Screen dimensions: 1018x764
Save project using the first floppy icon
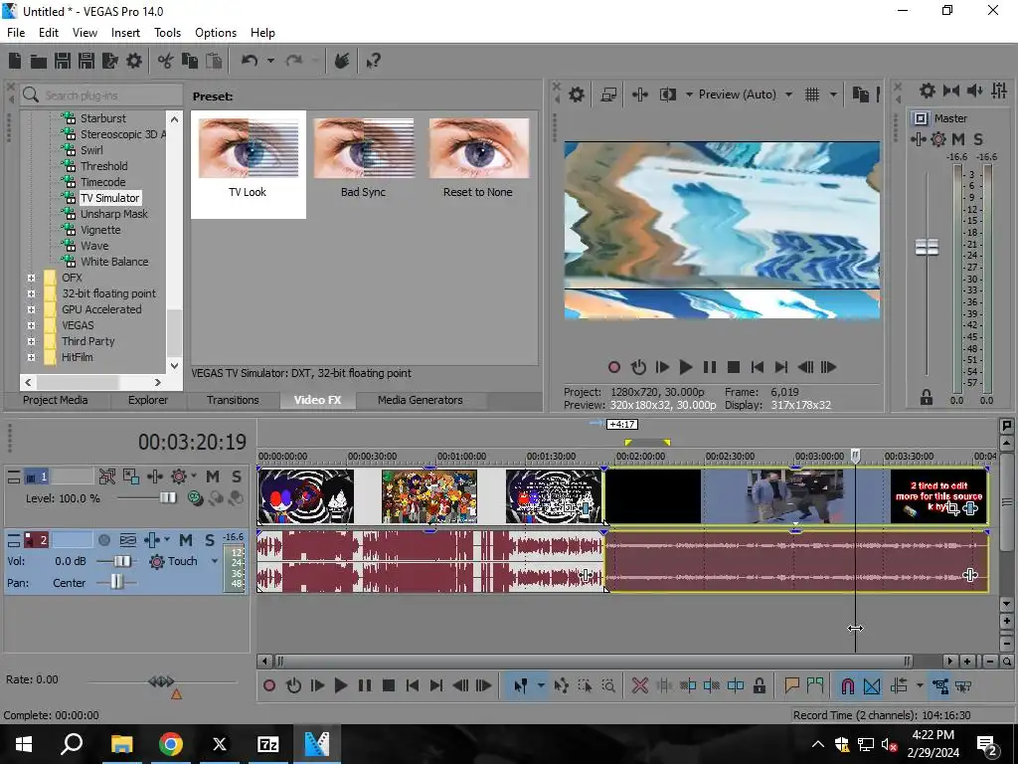tap(63, 61)
